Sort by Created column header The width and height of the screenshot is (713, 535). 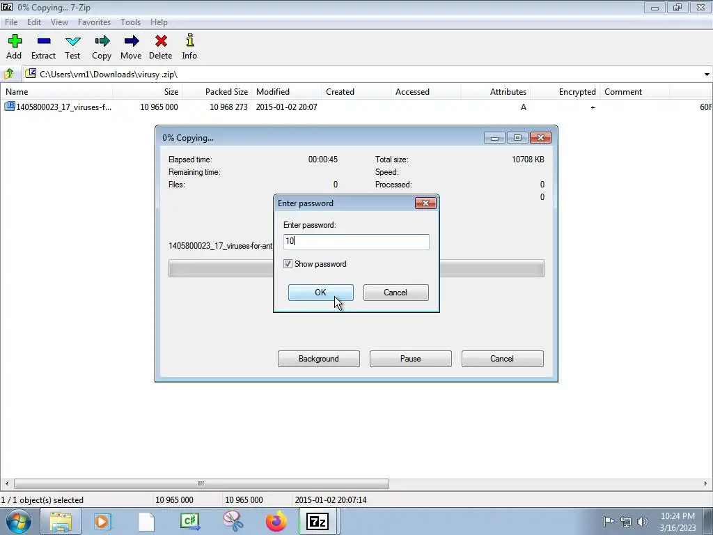coord(356,91)
